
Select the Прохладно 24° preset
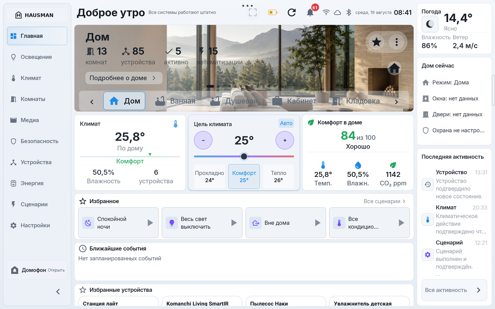tap(210, 177)
